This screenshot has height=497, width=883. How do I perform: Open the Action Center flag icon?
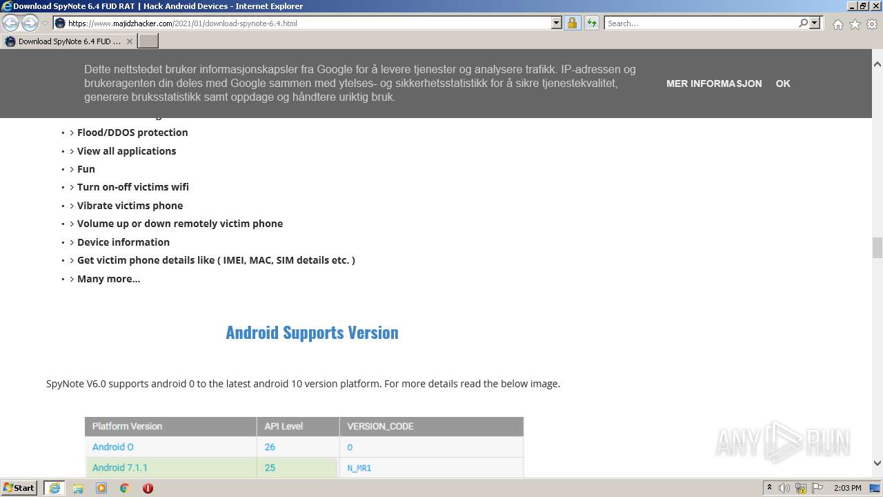pos(817,488)
